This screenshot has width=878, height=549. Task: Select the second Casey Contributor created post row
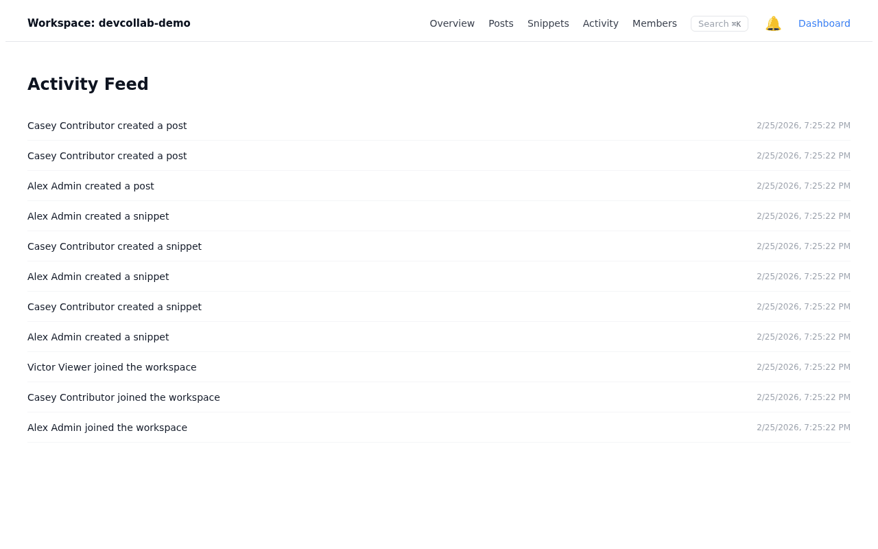pos(107,154)
